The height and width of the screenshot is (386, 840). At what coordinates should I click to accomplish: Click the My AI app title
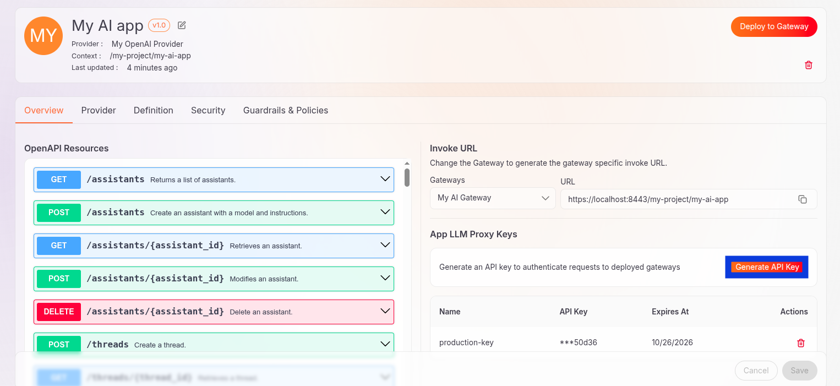point(107,25)
